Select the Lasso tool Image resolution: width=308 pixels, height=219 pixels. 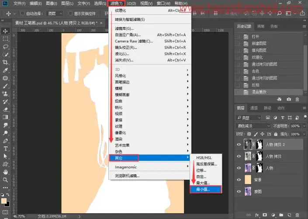pyautogui.click(x=5, y=47)
